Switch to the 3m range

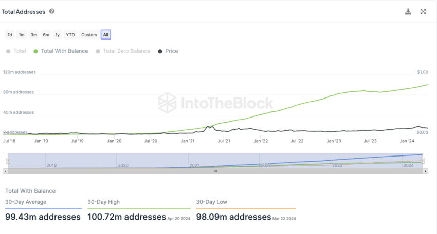point(34,35)
